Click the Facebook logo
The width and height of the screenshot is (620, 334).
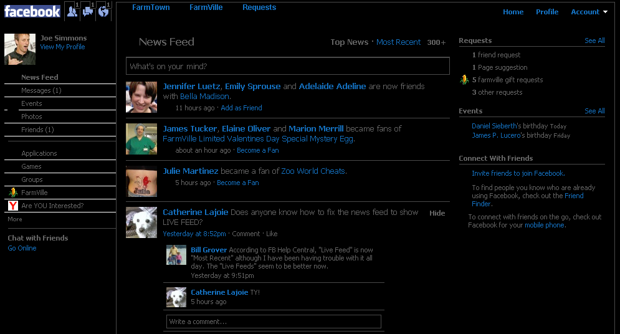coord(32,11)
